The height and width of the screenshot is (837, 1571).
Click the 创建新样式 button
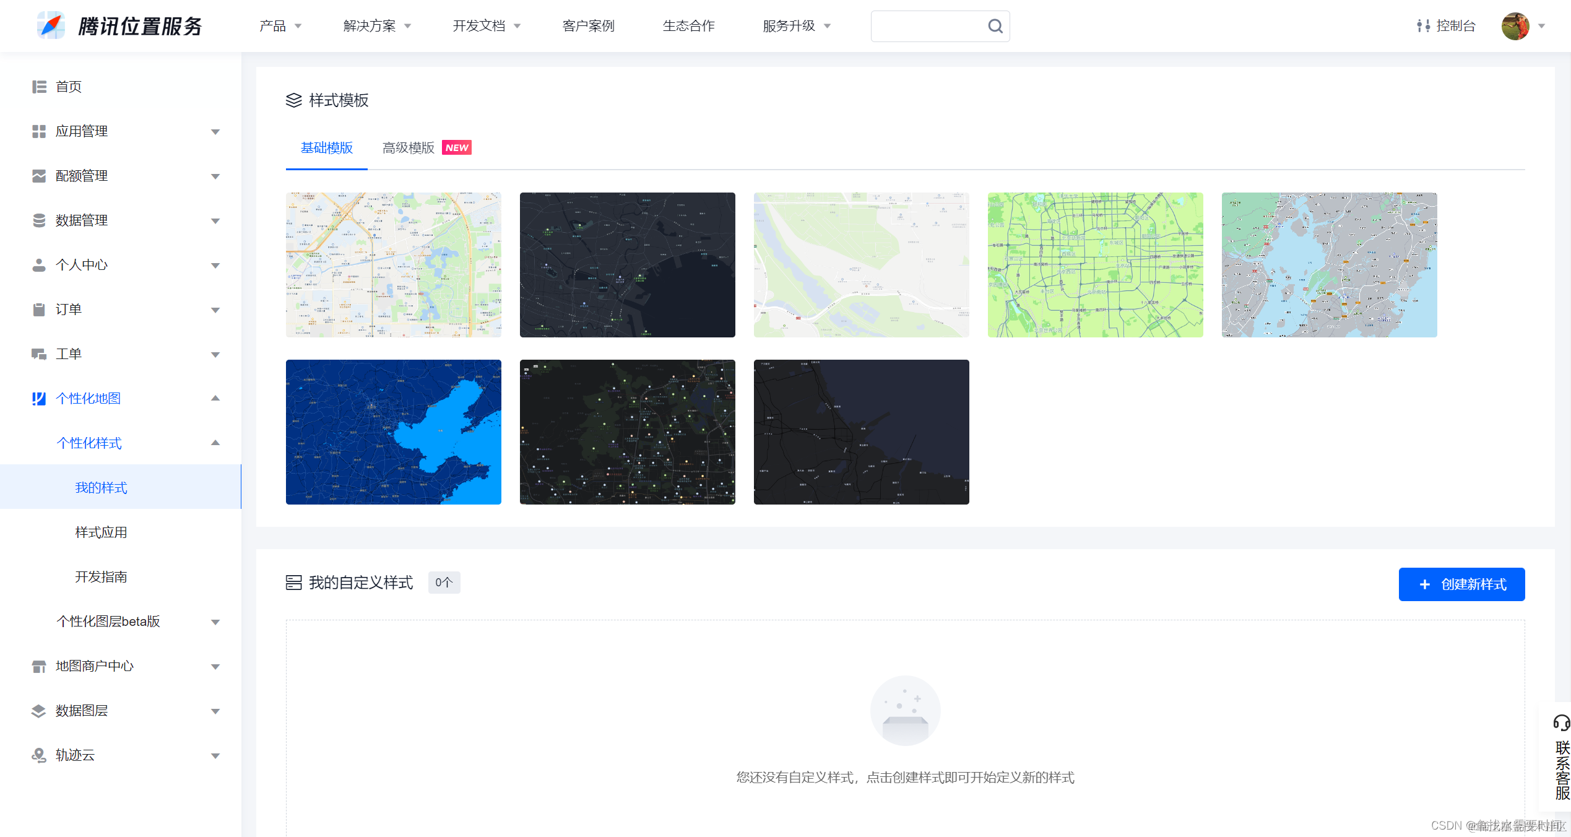pyautogui.click(x=1461, y=584)
